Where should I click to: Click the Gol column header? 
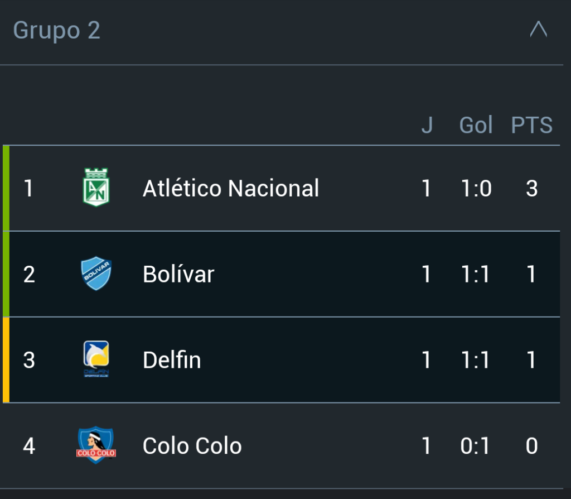tap(476, 125)
